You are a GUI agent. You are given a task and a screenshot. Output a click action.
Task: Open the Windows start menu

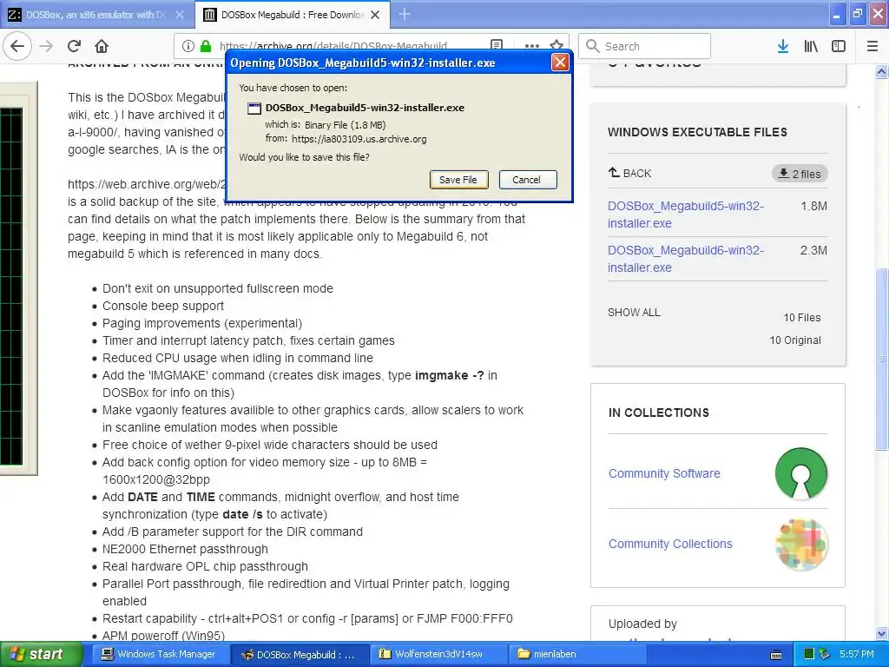(41, 654)
